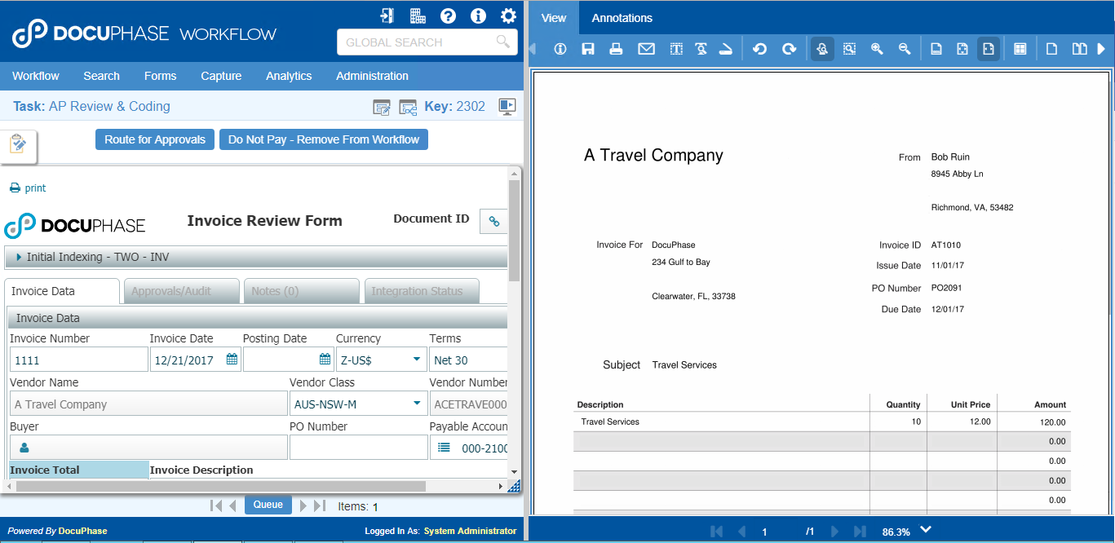Open the Notes (0) tab
1115x543 pixels.
pos(300,291)
